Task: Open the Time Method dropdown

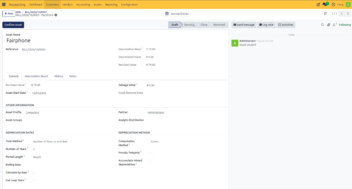Action: click(72, 141)
